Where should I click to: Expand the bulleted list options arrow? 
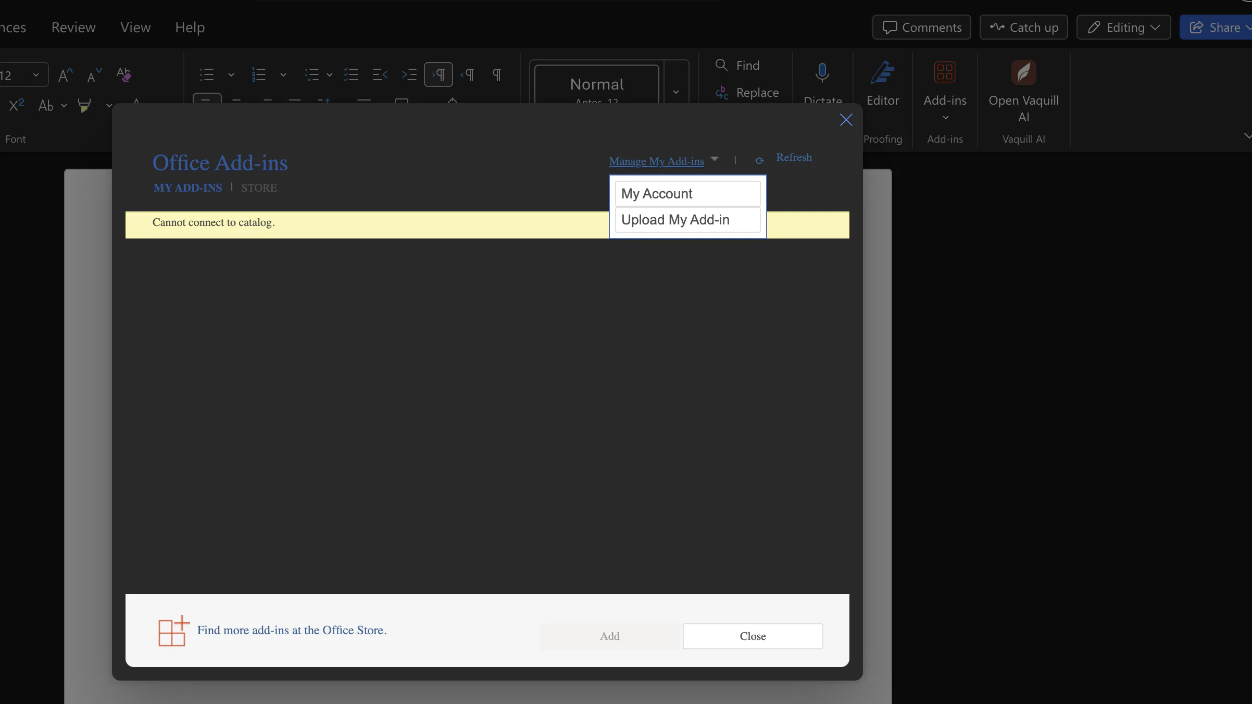point(231,75)
